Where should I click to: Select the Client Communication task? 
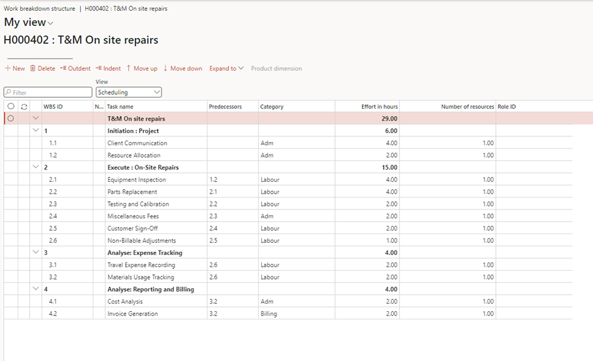[x=138, y=143]
